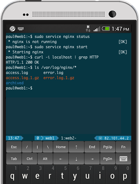The image size is (139, 184).
Task: Toggle the Fn modifier key
Action: [x=123, y=147]
